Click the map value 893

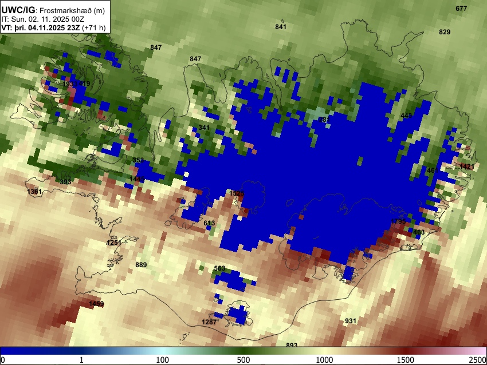292,344
